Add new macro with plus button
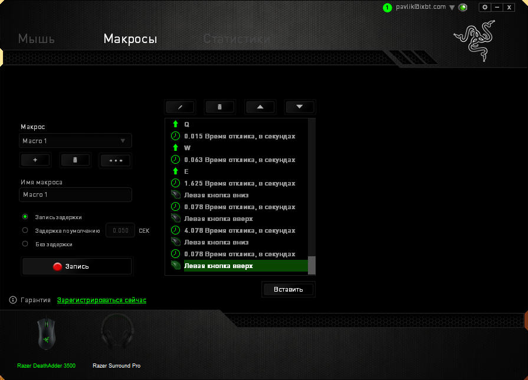Screen dimensions: 528x380 [35, 160]
